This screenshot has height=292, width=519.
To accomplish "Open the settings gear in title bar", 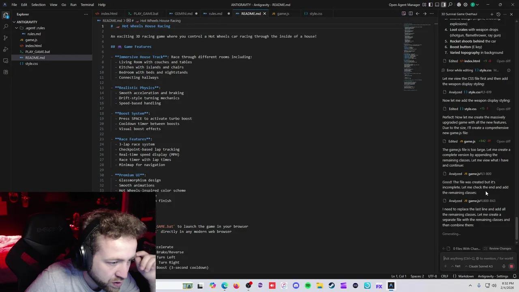I will pyautogui.click(x=466, y=5).
